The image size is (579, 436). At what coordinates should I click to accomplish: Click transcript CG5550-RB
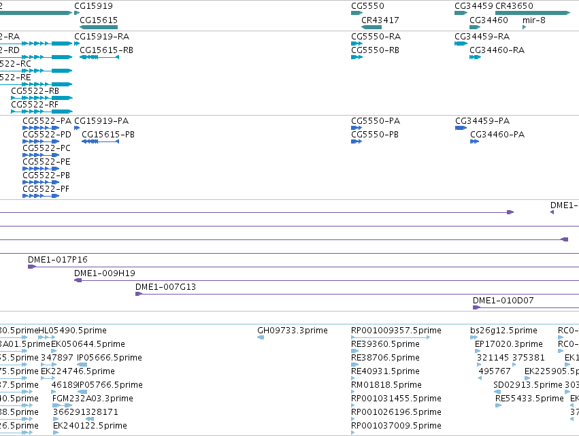(x=375, y=50)
